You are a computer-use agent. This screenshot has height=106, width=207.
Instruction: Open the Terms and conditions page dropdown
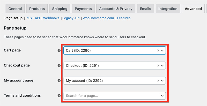(x=115, y=96)
